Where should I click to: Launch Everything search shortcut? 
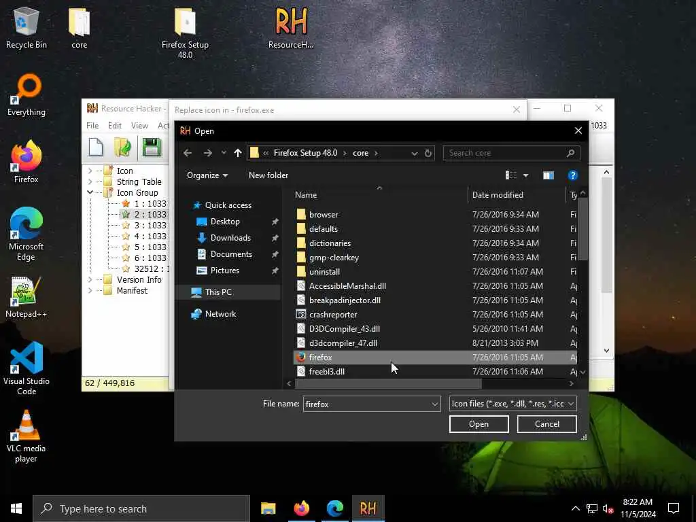pyautogui.click(x=27, y=95)
